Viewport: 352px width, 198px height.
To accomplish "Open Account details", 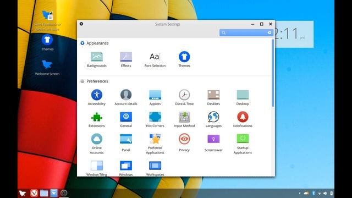I will pyautogui.click(x=126, y=97).
